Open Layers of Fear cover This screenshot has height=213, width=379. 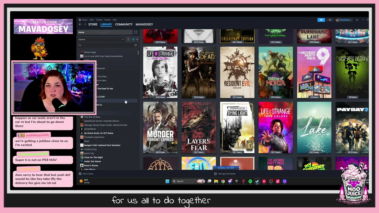199,128
